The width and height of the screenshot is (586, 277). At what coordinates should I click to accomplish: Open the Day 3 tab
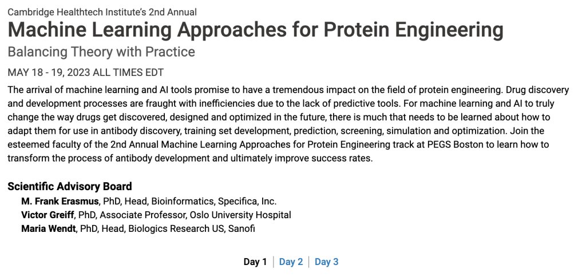coord(326,262)
